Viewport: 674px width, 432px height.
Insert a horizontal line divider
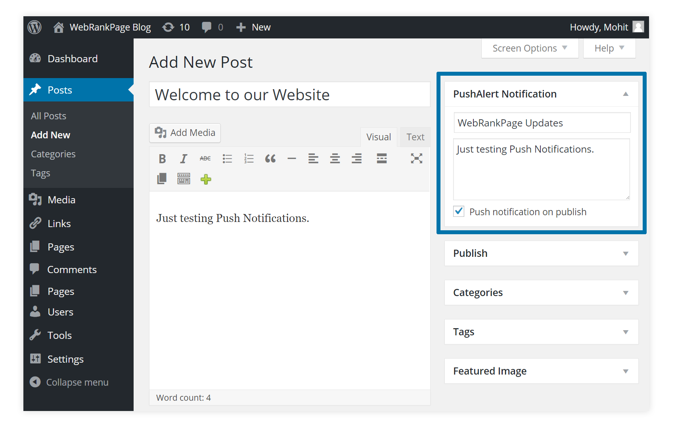click(x=292, y=158)
